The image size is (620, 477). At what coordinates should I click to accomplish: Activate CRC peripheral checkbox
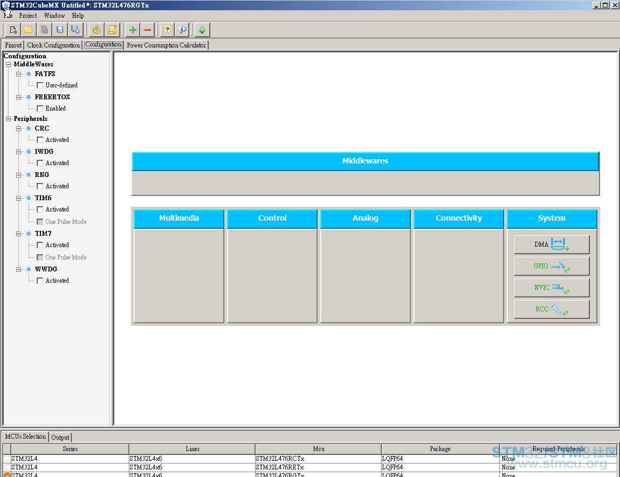[40, 140]
